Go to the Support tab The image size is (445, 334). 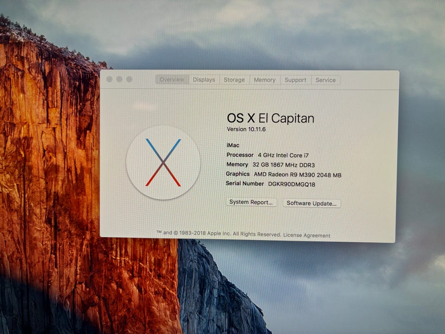pos(295,80)
